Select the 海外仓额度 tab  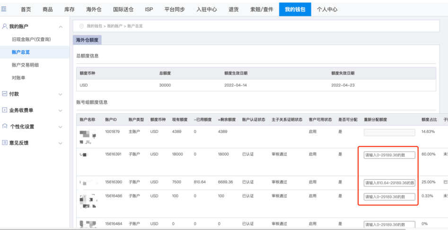[x=87, y=40]
